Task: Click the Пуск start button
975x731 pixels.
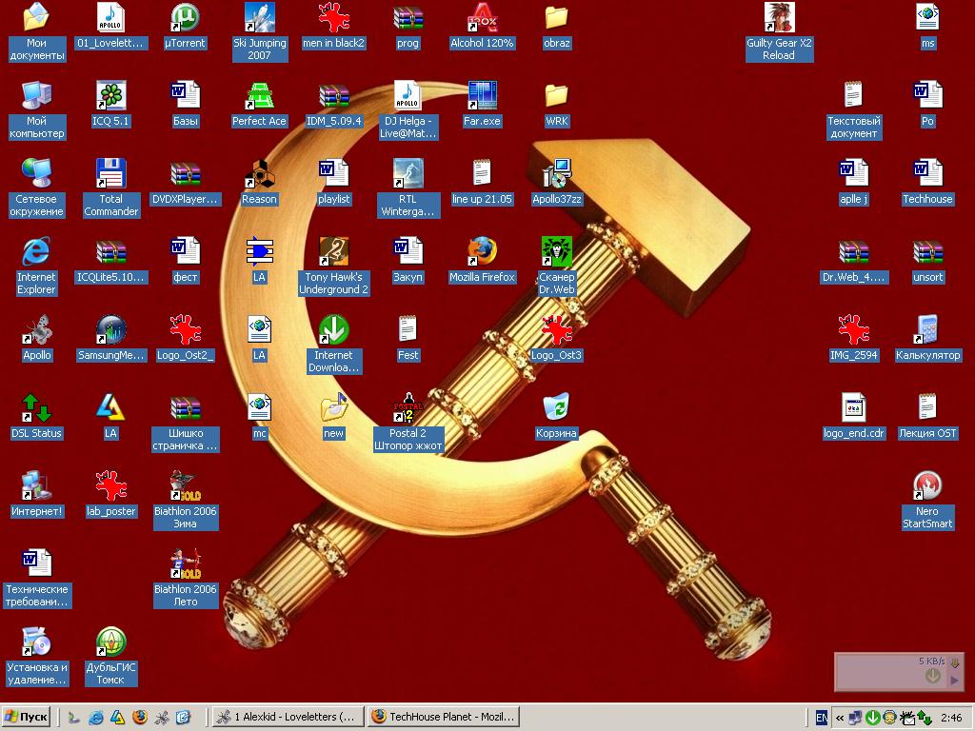Action: (26, 717)
